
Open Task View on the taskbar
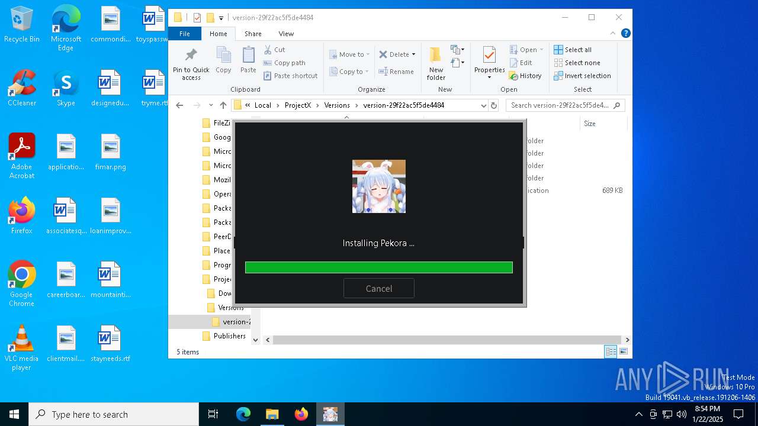coord(213,414)
